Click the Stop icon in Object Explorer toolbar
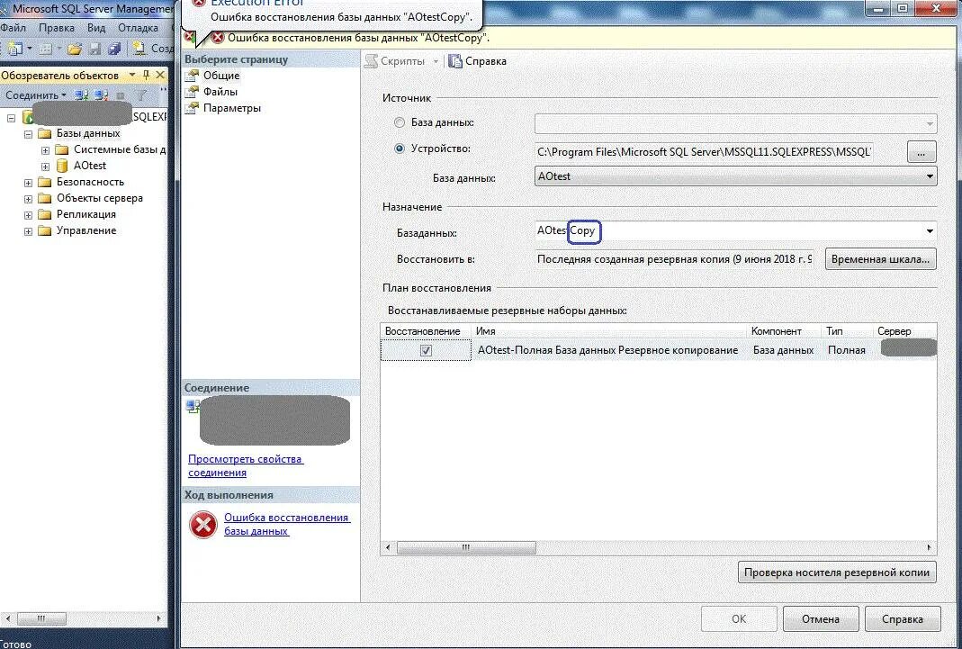Screen dimensions: 962x649 121,95
